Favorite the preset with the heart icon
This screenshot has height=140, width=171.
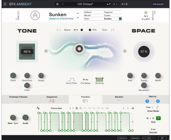tap(63, 4)
